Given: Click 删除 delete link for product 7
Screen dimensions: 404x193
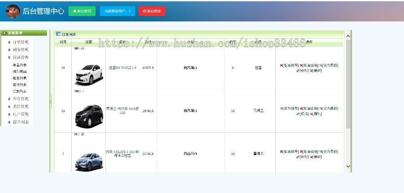Looking at the screenshot, I should tap(316, 157).
